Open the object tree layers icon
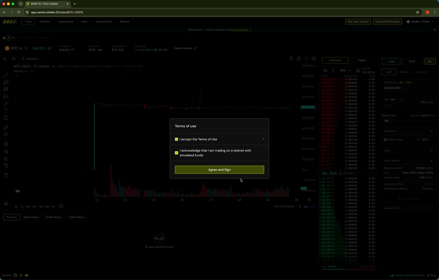439x280 pixels. pos(6,203)
